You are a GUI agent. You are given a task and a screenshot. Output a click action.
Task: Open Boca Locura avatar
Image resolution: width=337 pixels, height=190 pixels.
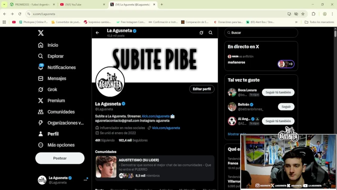coord(232,92)
